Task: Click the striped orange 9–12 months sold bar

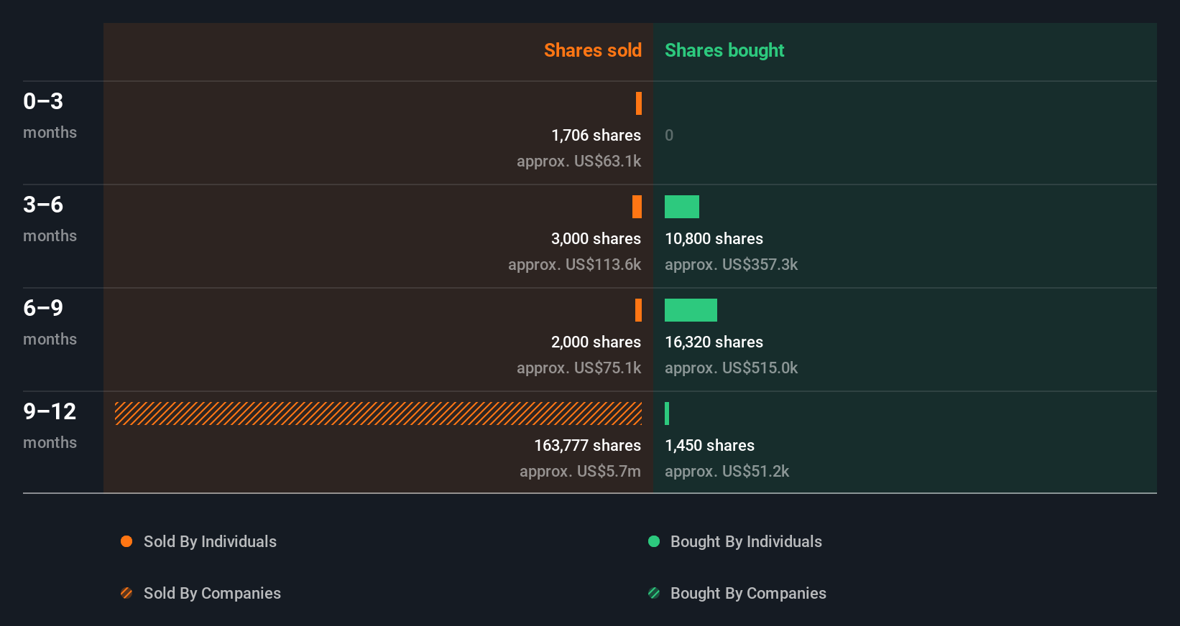Action: pos(378,414)
